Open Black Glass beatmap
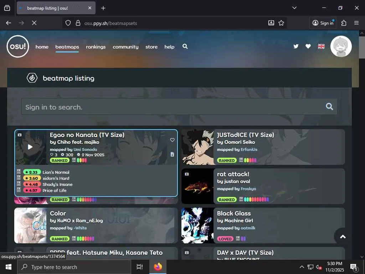Viewport: 365px width, 274px height. (234, 213)
